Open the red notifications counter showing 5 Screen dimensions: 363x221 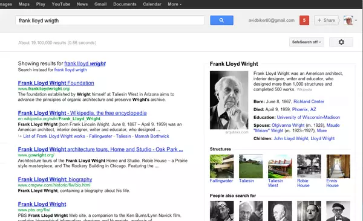304,21
